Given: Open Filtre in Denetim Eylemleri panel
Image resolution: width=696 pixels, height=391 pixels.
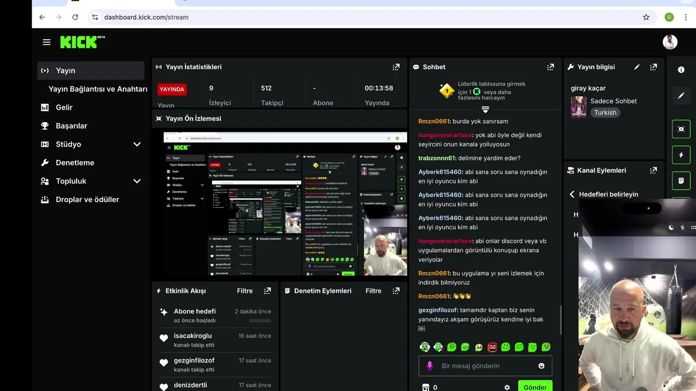Looking at the screenshot, I should pos(374,291).
